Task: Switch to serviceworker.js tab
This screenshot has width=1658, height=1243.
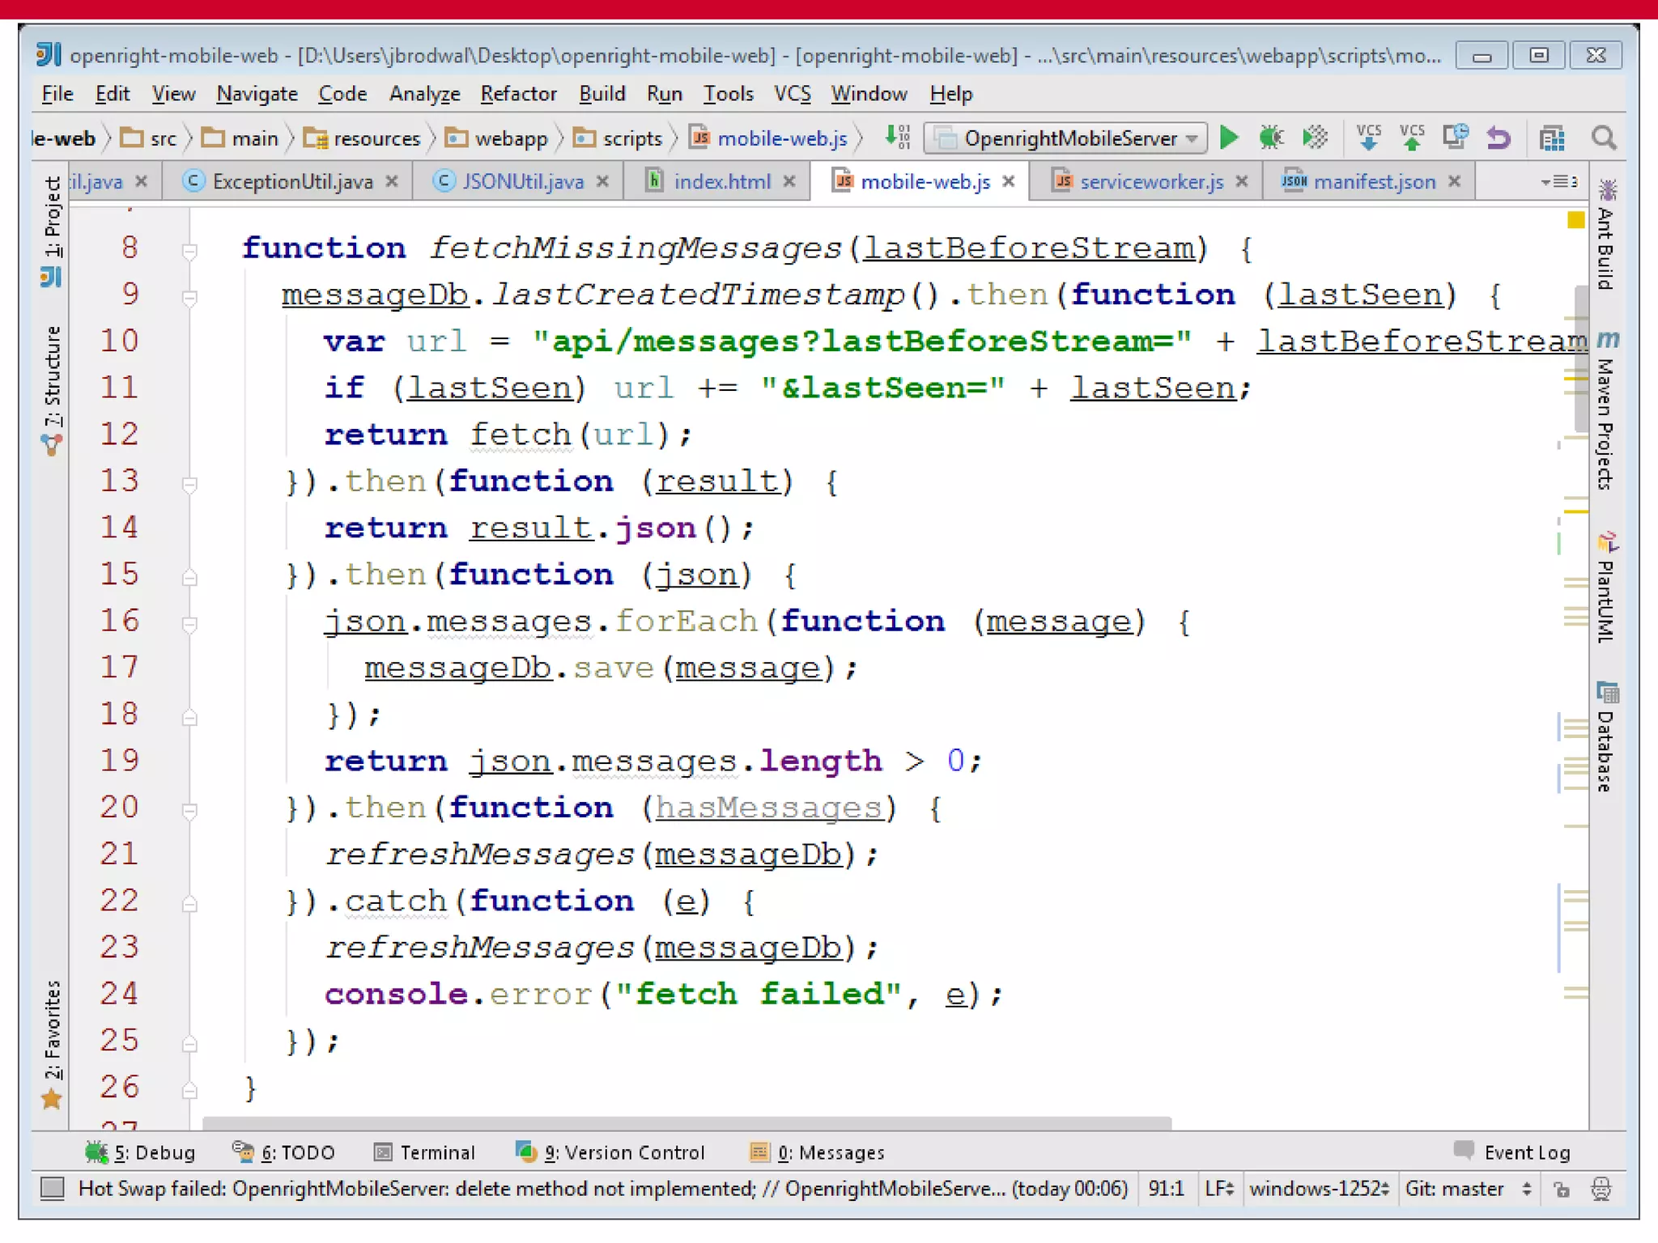Action: [x=1150, y=181]
